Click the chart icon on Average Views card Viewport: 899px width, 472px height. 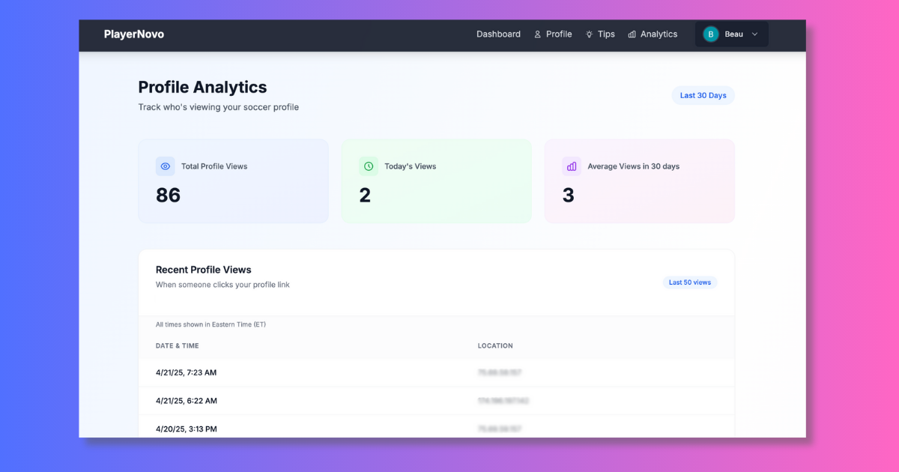(572, 166)
